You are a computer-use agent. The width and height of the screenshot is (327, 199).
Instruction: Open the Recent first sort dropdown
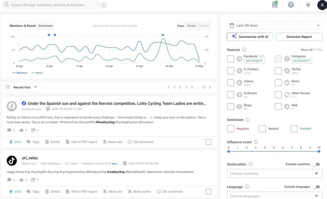[x=21, y=87]
